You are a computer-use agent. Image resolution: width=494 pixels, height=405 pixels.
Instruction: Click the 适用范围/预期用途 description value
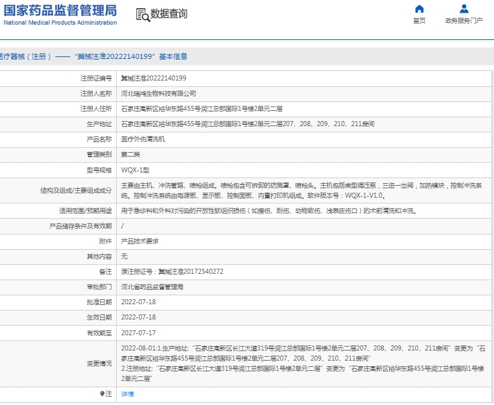coord(269,210)
